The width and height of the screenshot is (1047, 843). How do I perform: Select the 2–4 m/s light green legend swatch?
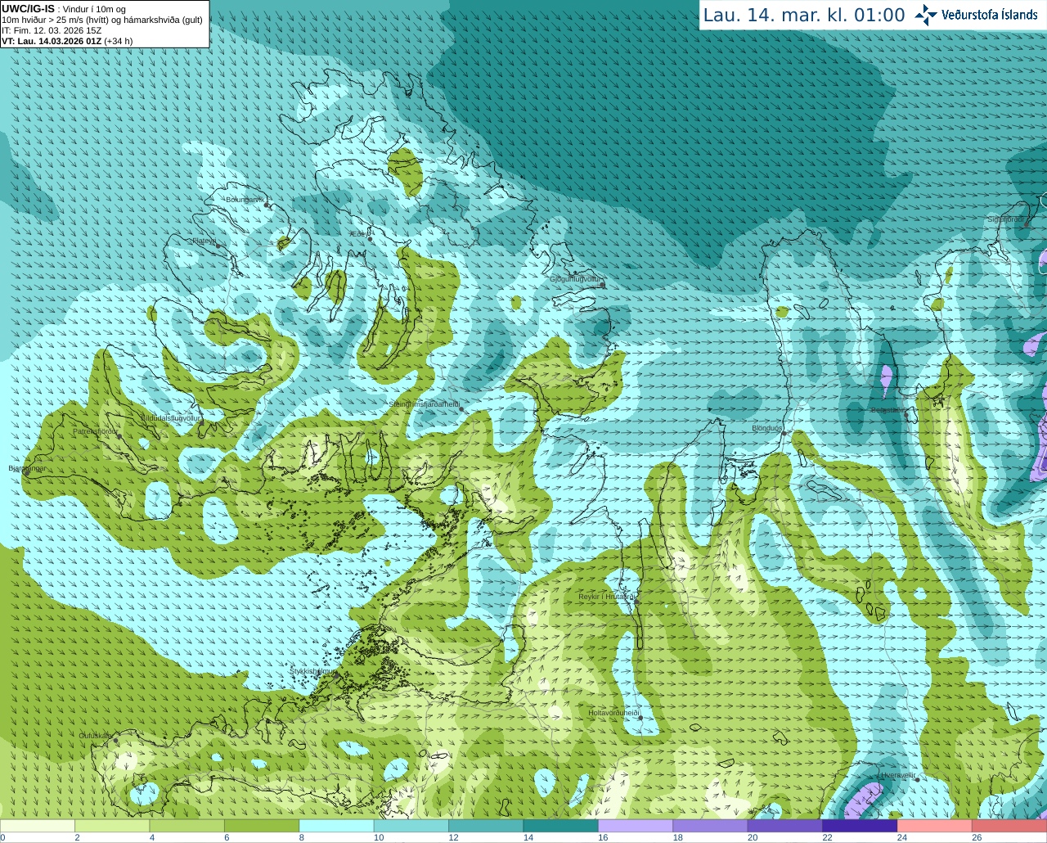[112, 826]
